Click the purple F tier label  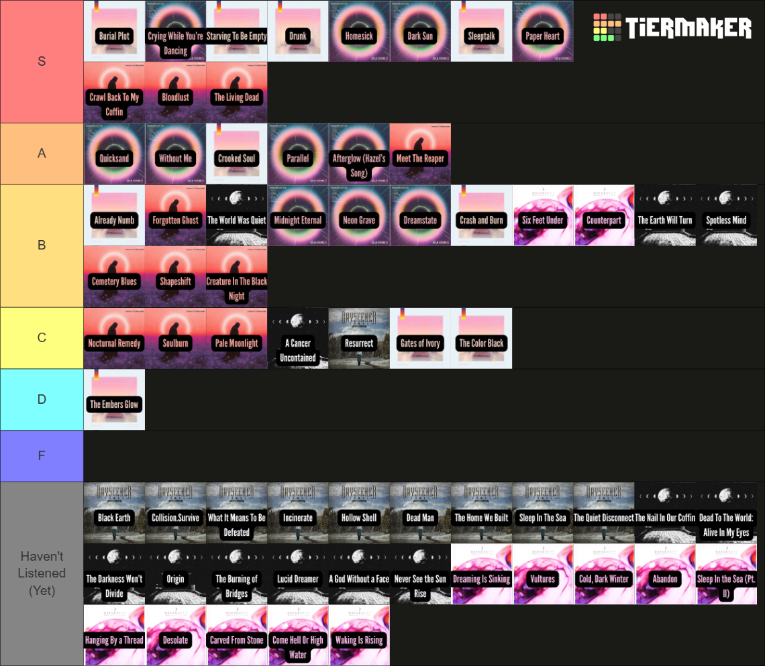point(42,456)
